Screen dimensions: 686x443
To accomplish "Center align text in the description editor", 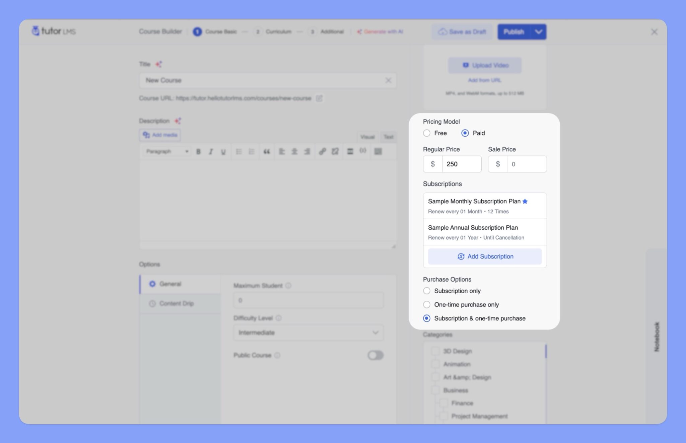I will pyautogui.click(x=294, y=151).
